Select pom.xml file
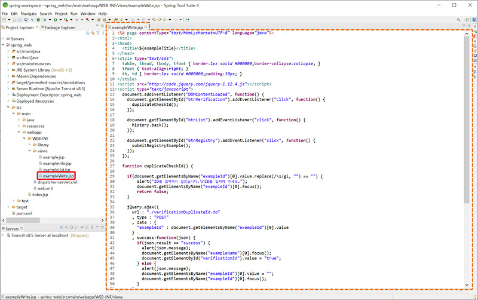 (24, 213)
